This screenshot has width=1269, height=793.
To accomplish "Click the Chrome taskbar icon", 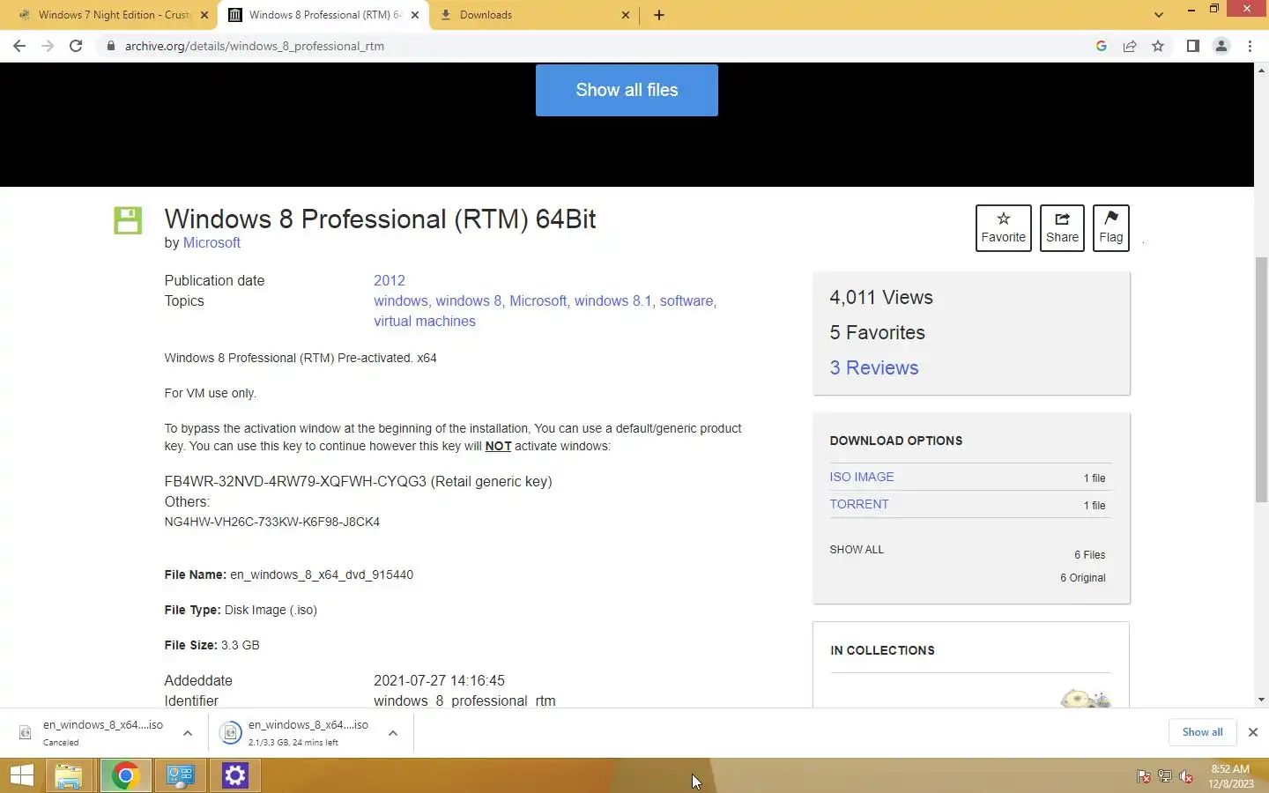I will pos(125,775).
